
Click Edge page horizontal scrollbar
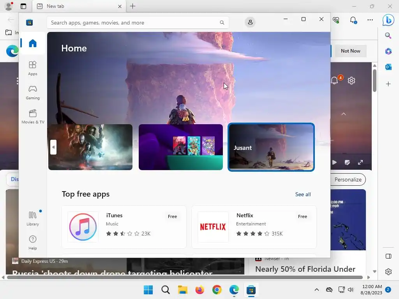[185, 277]
